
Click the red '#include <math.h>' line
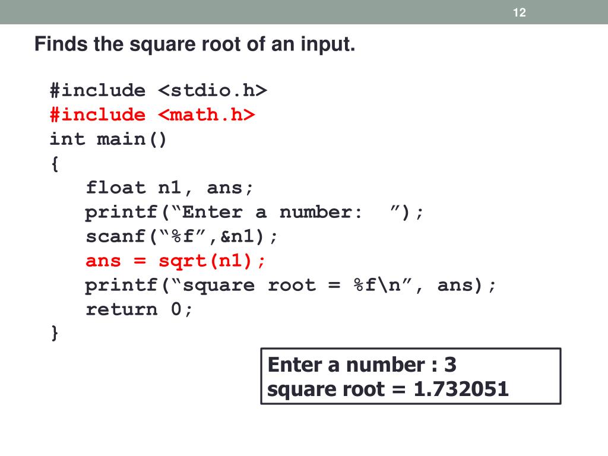[x=153, y=115]
